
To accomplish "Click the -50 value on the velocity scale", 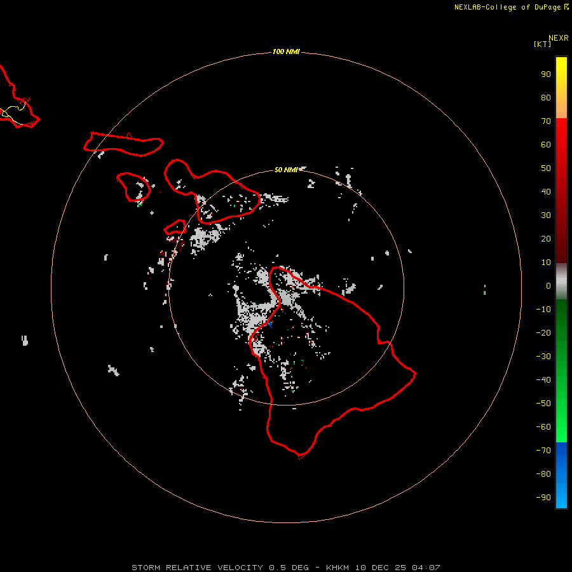I will coord(543,404).
